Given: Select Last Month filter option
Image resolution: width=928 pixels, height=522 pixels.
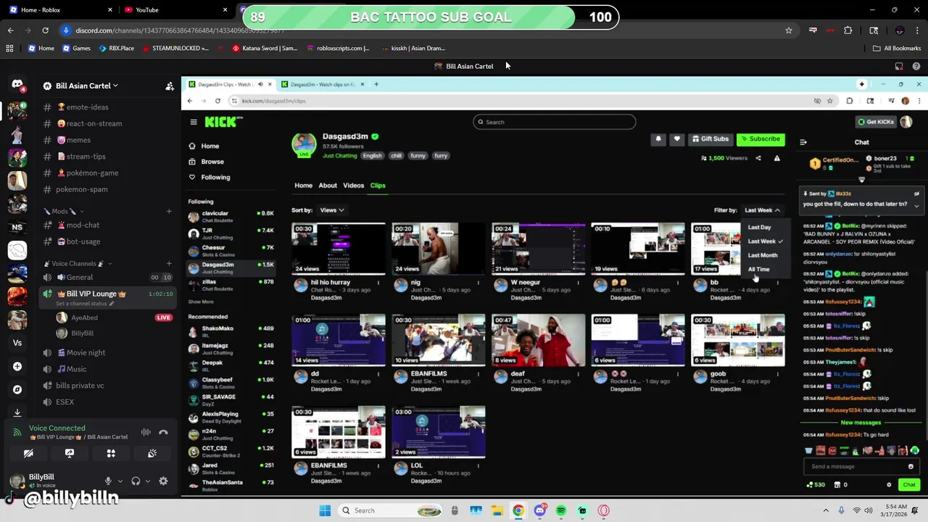Looking at the screenshot, I should point(762,255).
